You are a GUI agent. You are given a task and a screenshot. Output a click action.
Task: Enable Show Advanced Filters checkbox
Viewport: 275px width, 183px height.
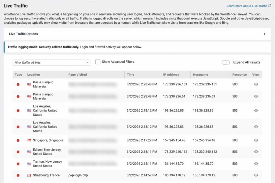pyautogui.click(x=98, y=62)
